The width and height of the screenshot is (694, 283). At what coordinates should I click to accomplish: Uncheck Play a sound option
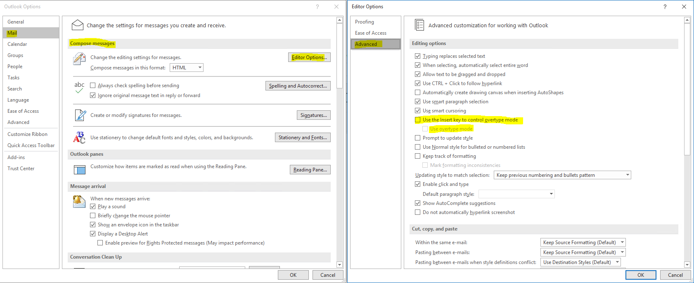pyautogui.click(x=93, y=207)
